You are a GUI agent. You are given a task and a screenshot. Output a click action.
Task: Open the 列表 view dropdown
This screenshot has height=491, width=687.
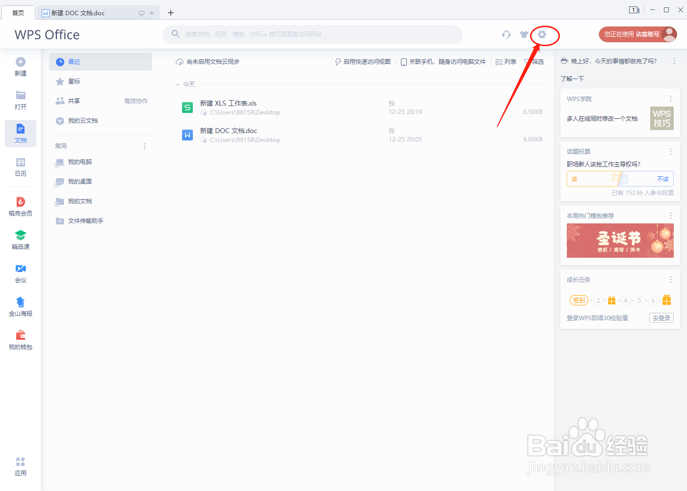[x=506, y=62]
